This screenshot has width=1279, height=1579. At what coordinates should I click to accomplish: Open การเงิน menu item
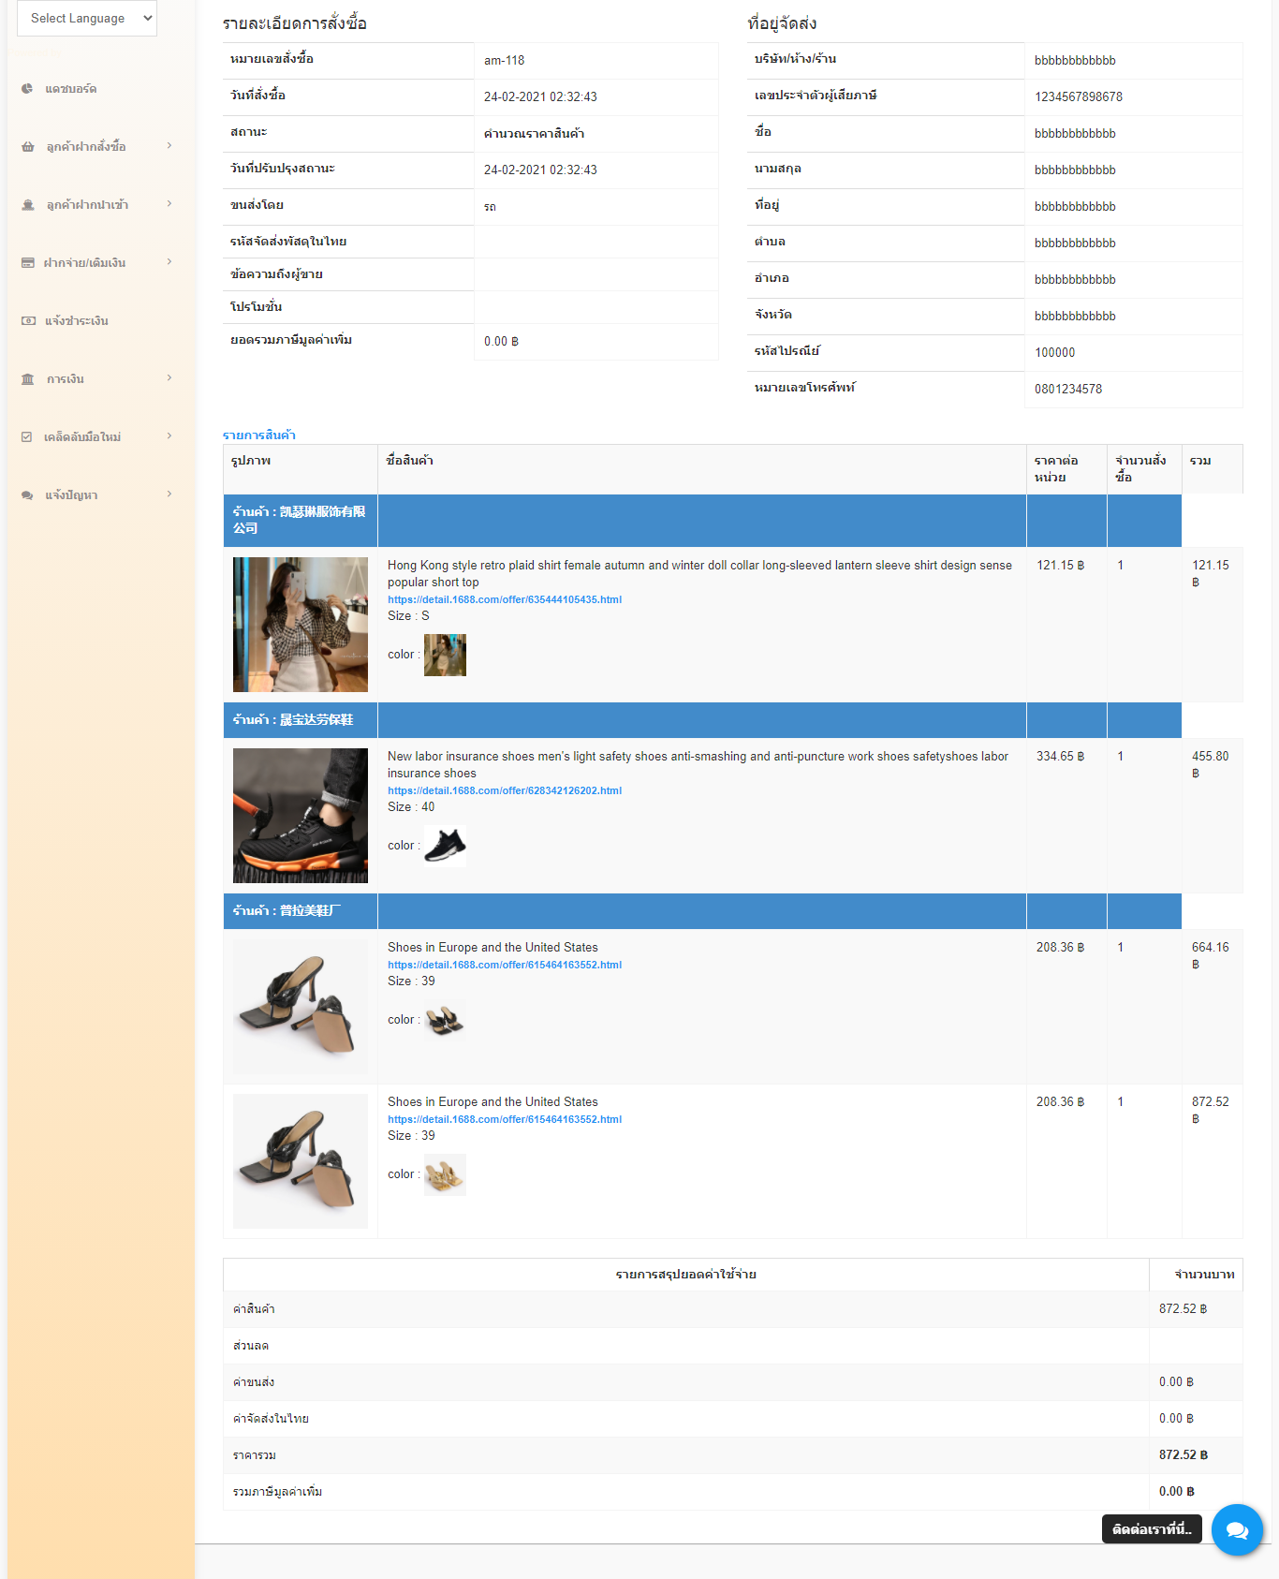point(66,379)
